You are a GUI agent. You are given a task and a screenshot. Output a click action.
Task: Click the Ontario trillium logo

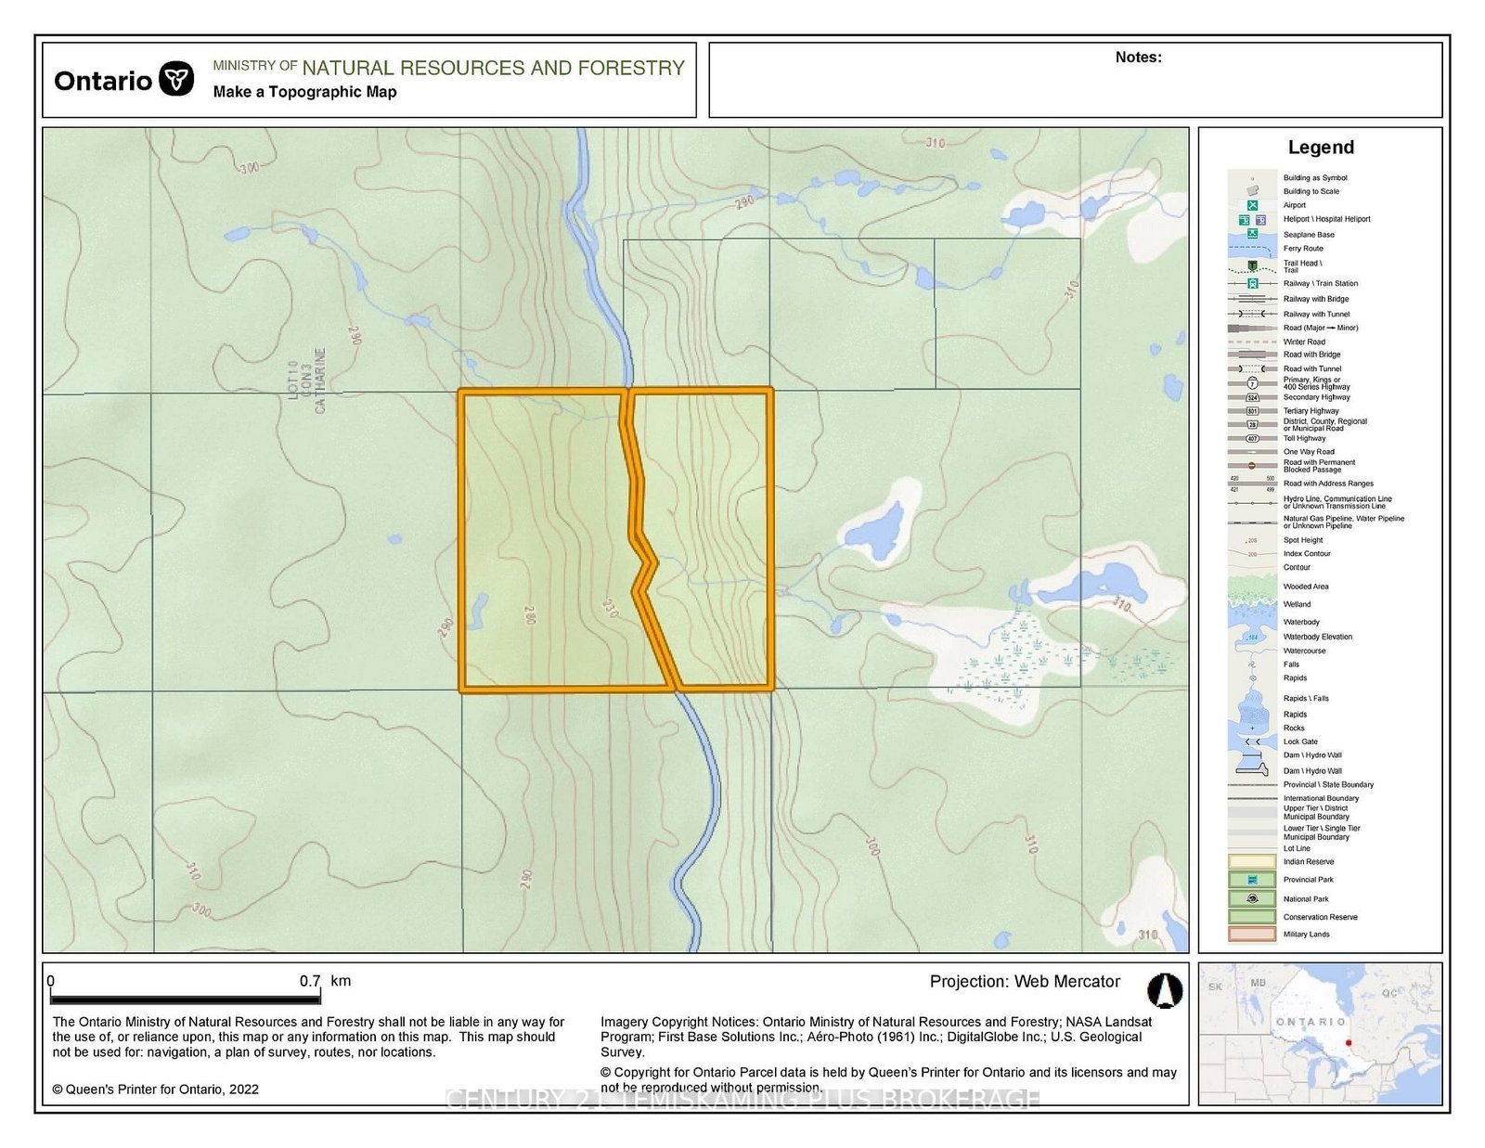pyautogui.click(x=176, y=80)
